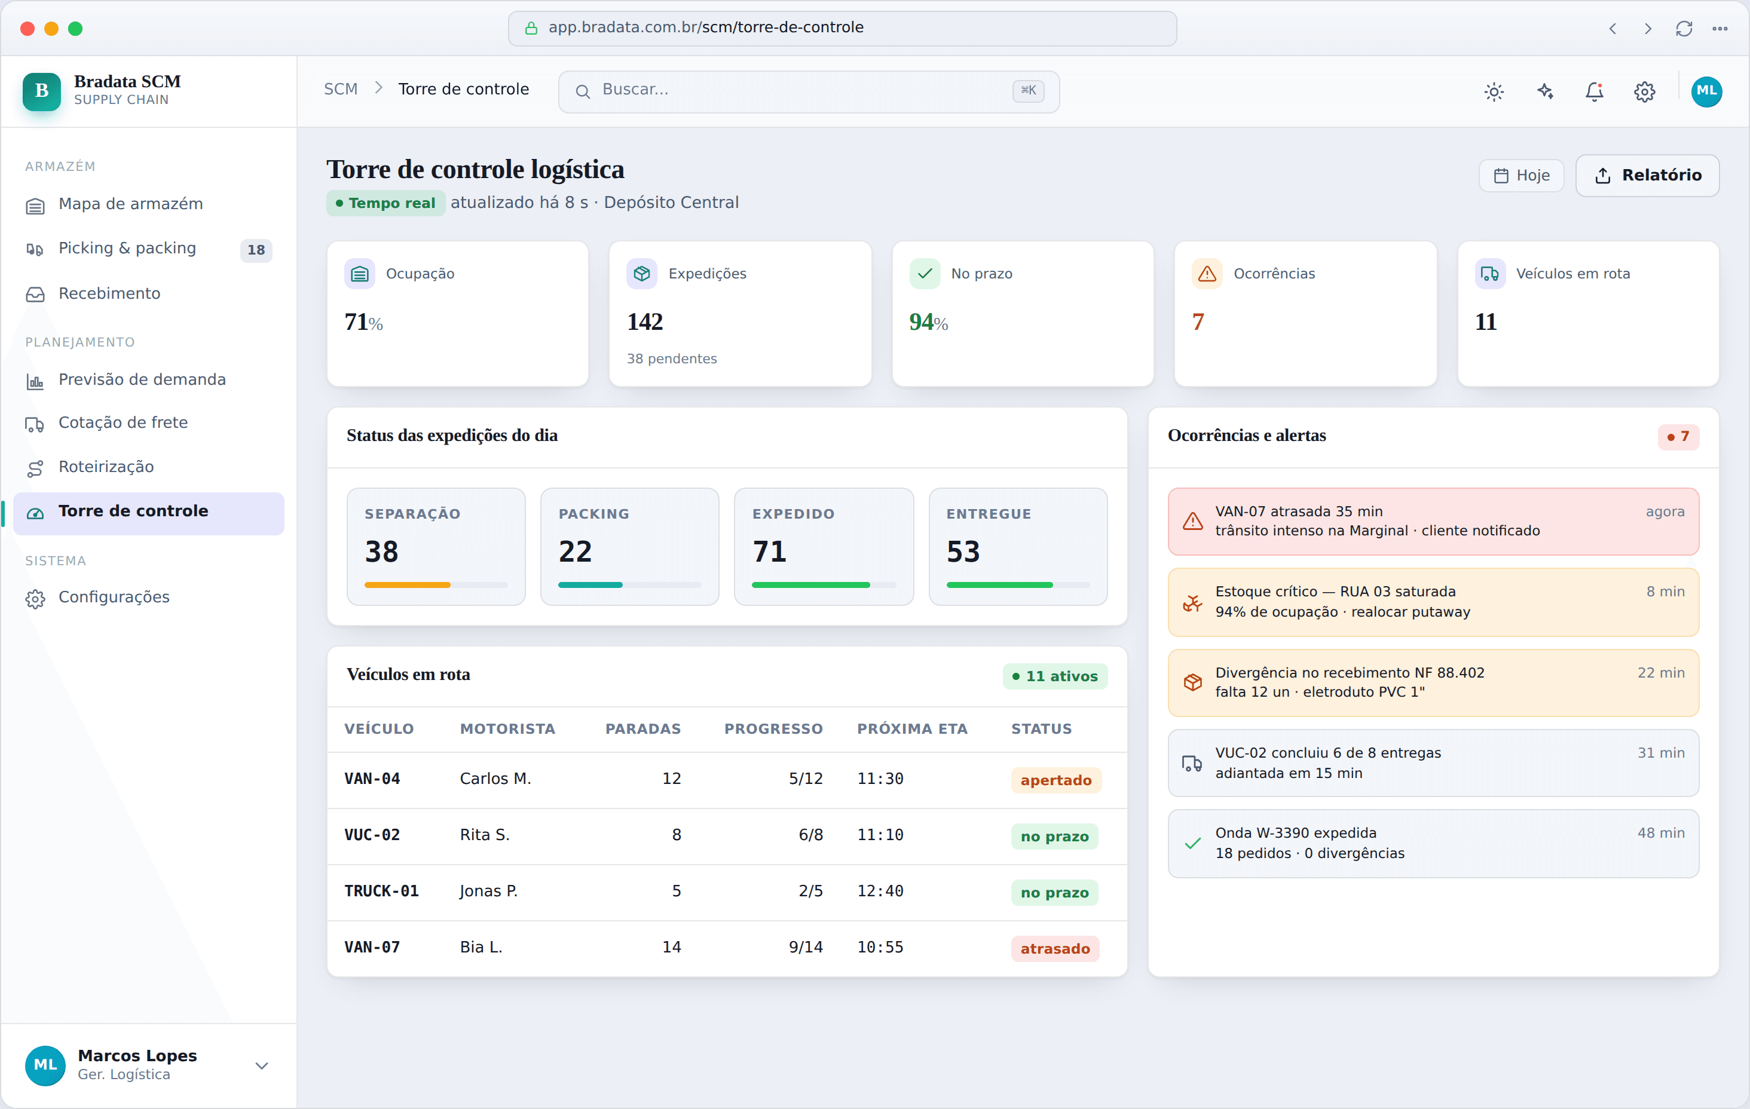Click the ML user avatar in header
The image size is (1750, 1109).
click(x=1706, y=91)
